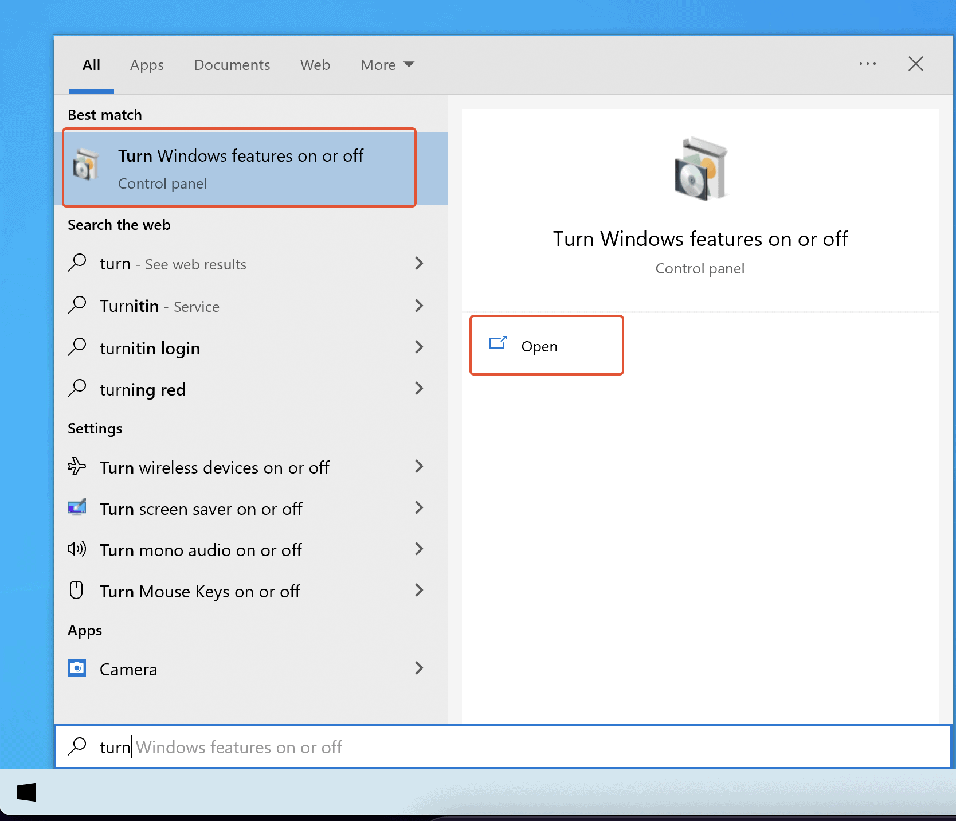Switch to the Documents tab
956x821 pixels.
232,65
